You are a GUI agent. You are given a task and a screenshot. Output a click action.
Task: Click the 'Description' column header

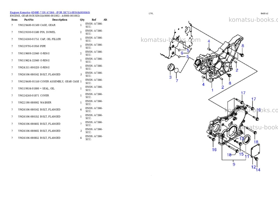pos(60,20)
